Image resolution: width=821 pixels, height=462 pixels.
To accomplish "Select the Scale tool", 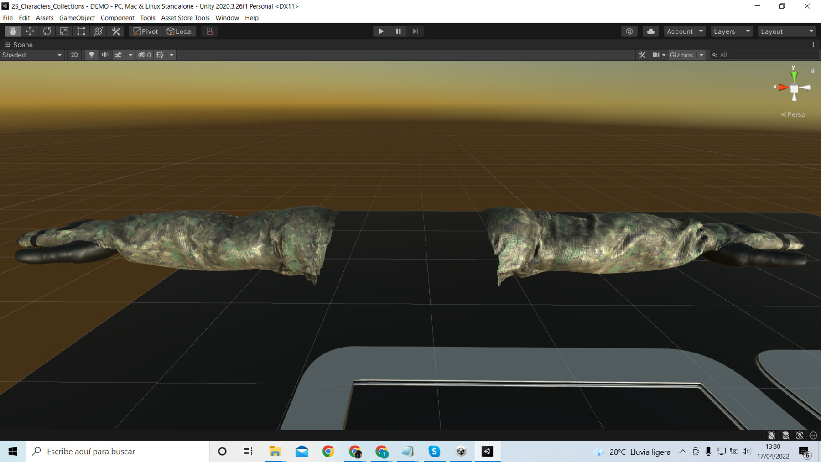I will [64, 31].
